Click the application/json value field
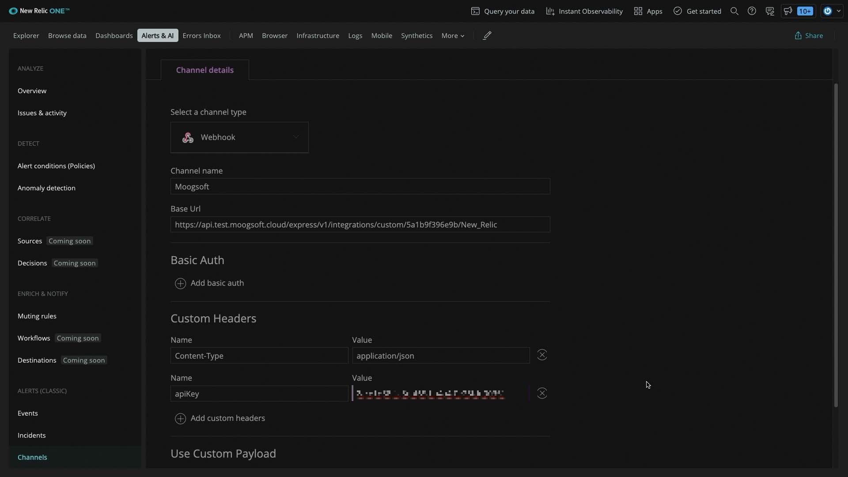This screenshot has width=848, height=477. pyautogui.click(x=441, y=356)
